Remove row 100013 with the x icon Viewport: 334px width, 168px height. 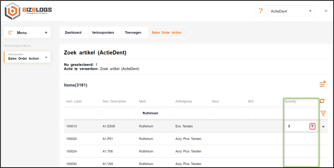(323, 126)
